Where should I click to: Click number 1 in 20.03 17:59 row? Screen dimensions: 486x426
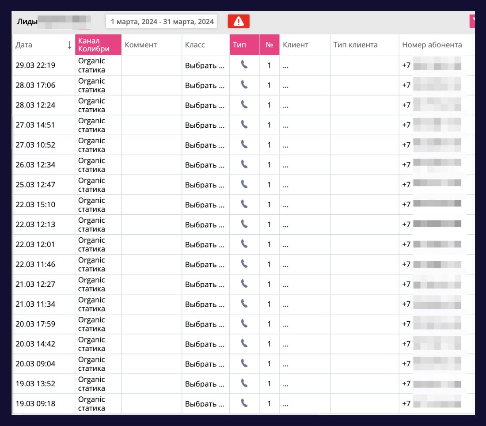click(269, 324)
